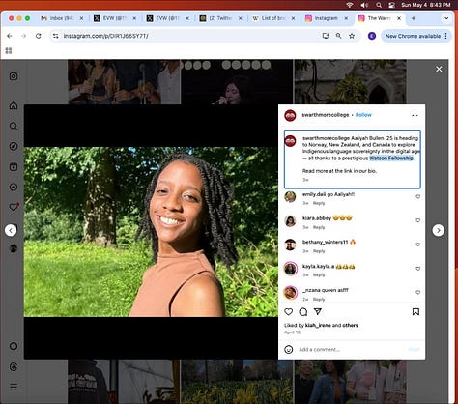Image resolution: width=458 pixels, height=404 pixels.
Task: Reply to bethany_winters11's comment
Action: click(319, 251)
